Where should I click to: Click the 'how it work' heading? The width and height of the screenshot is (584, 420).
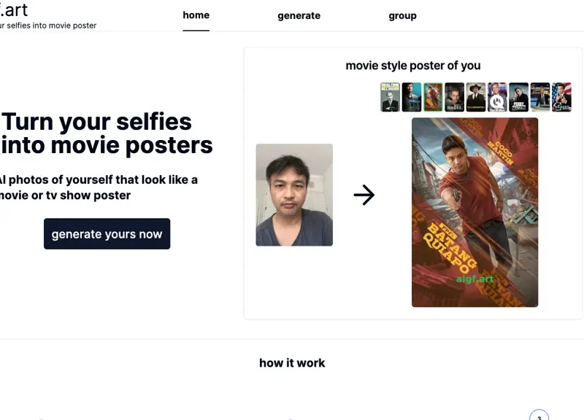[292, 362]
